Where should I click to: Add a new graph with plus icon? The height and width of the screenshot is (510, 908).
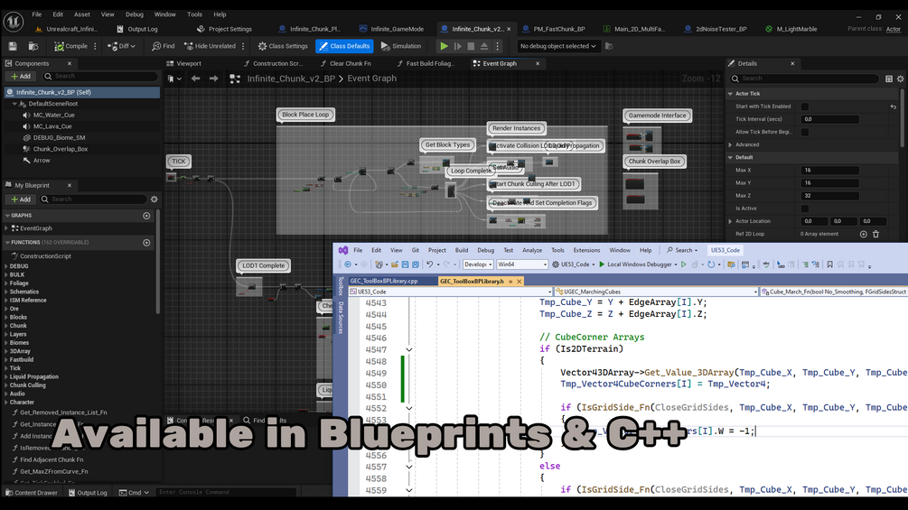tap(146, 216)
